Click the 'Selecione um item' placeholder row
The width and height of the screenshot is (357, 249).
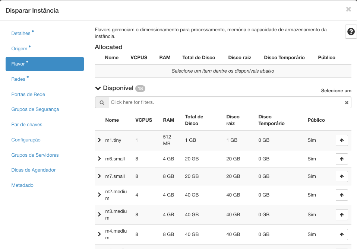point(223,71)
